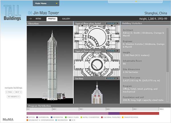Click the RESIDENTIAL legend swatch

point(52,117)
